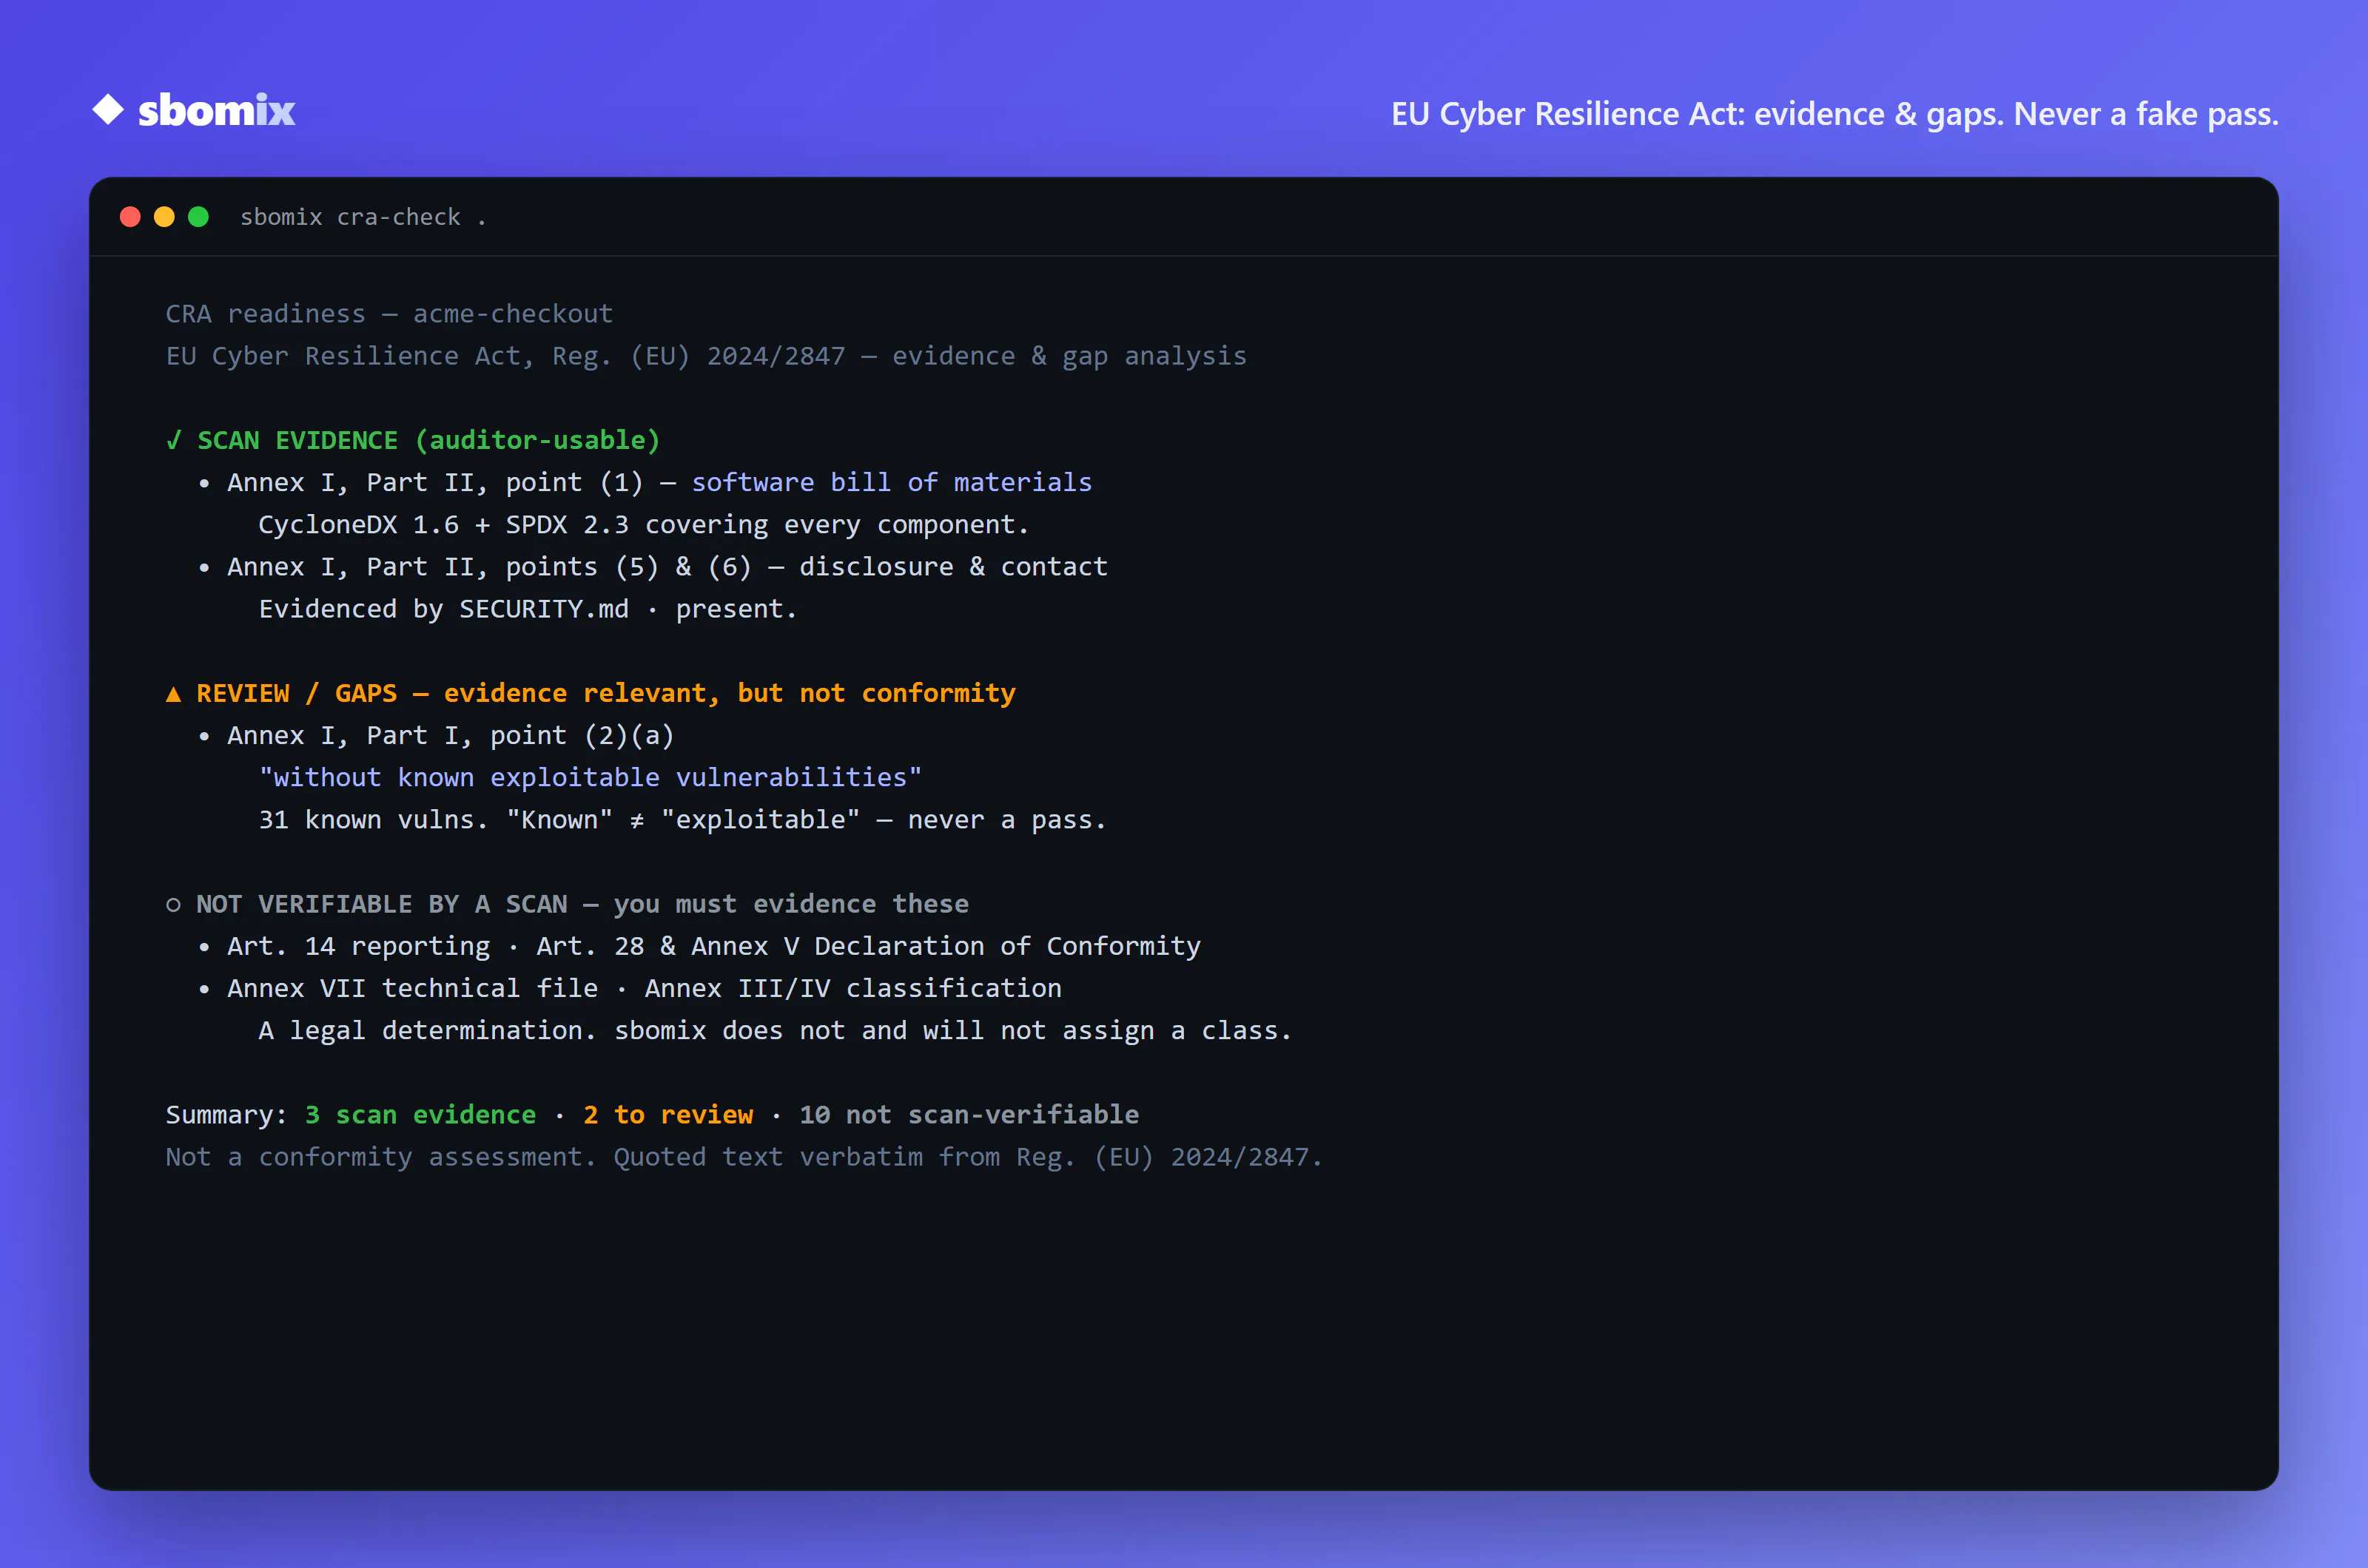The image size is (2368, 1568).
Task: Select the 'CRA readiness — acme-checkout' line
Action: (x=389, y=314)
